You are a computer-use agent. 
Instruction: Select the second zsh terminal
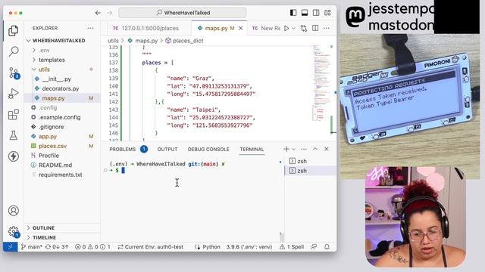(x=310, y=171)
